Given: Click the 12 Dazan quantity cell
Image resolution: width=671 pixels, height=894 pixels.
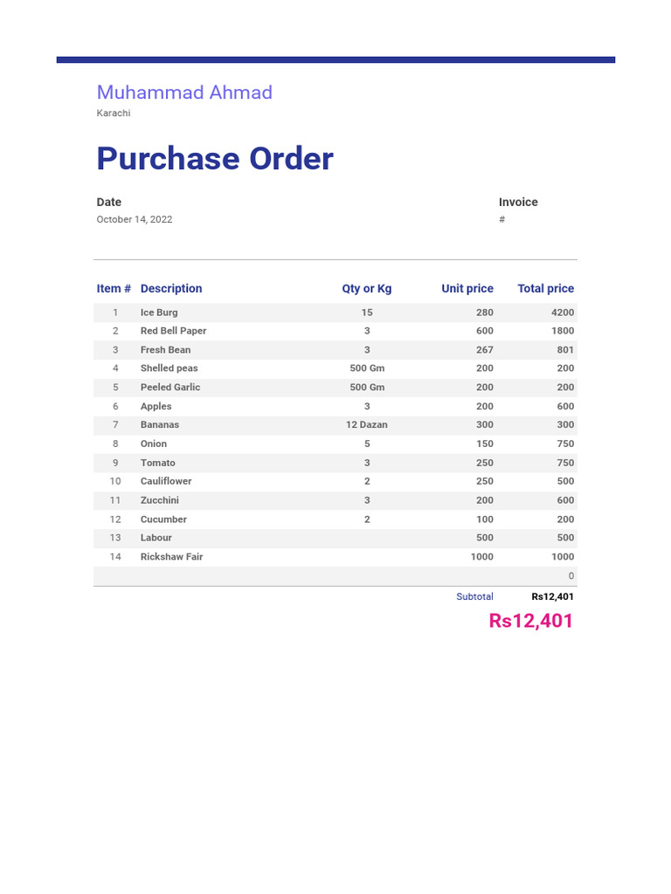Looking at the screenshot, I should click(367, 425).
